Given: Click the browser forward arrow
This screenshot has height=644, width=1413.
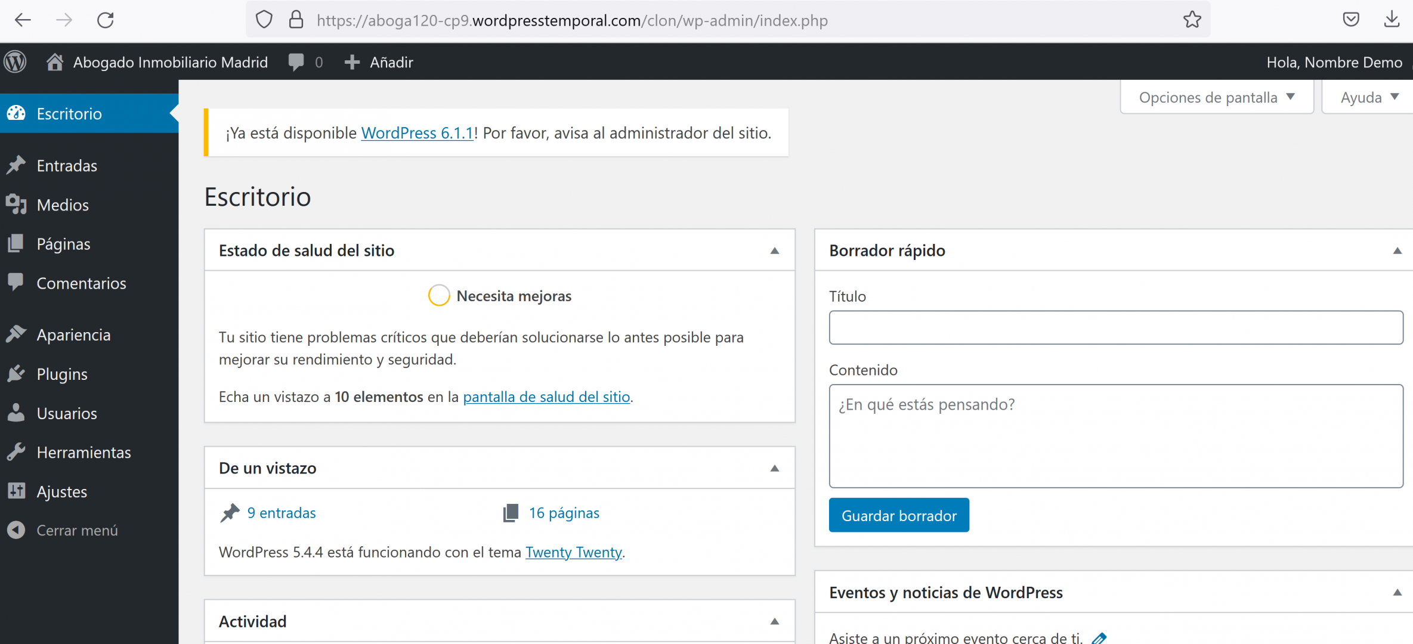Looking at the screenshot, I should (x=64, y=20).
